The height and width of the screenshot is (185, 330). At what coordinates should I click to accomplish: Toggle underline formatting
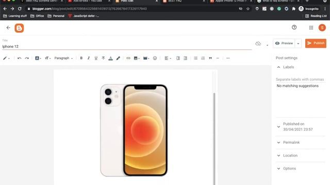(x=96, y=58)
